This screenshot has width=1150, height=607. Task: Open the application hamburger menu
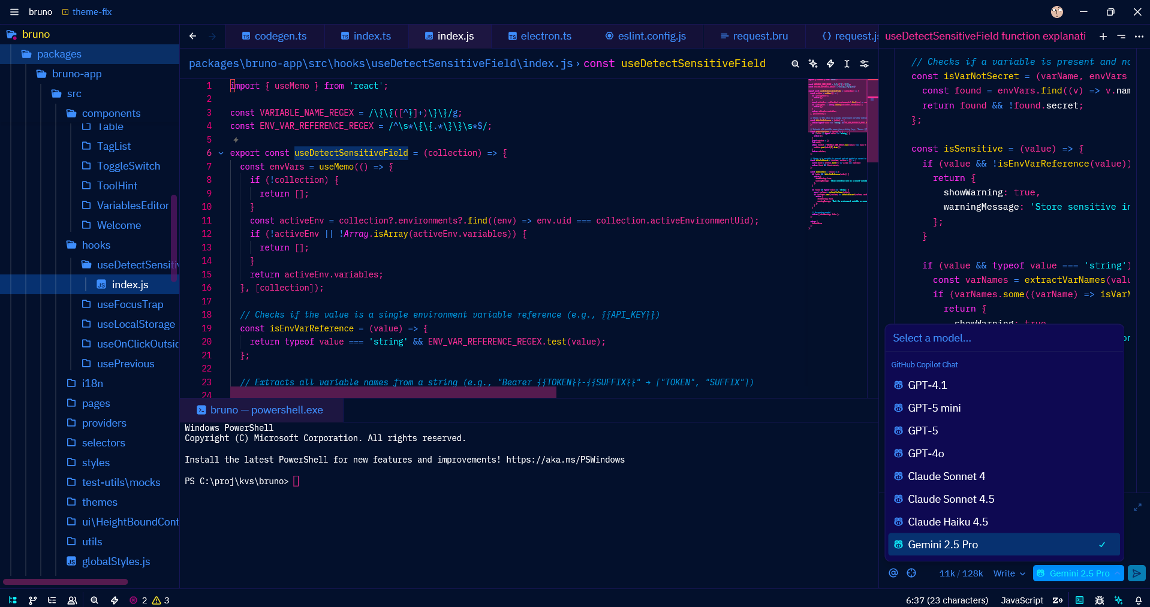(14, 11)
